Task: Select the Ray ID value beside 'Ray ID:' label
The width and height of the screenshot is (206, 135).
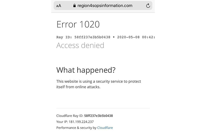Action: [92, 37]
